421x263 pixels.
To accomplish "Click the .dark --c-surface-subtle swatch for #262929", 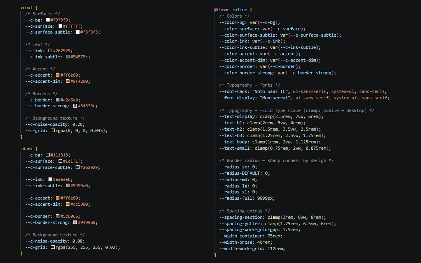I will pyautogui.click(x=78, y=167).
